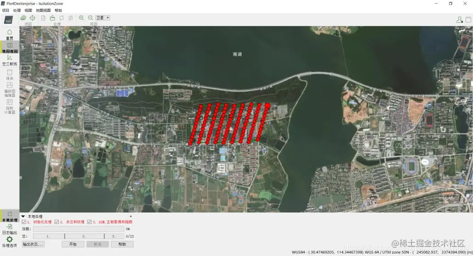Click the 视图 group label in the toolbar
The width and height of the screenshot is (473, 256).
coord(94,24)
